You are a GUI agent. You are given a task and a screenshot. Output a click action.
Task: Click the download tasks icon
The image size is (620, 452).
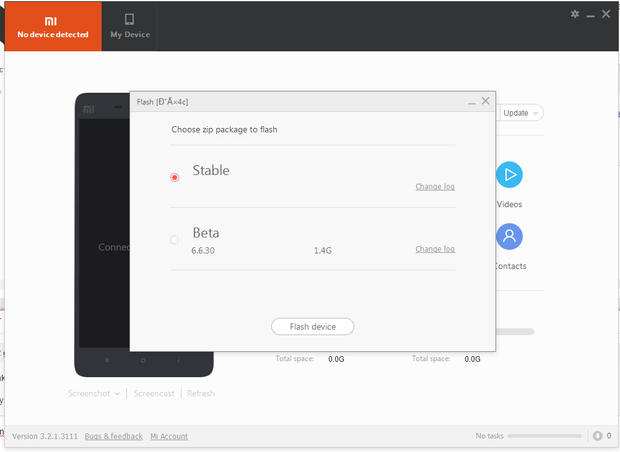point(597,436)
